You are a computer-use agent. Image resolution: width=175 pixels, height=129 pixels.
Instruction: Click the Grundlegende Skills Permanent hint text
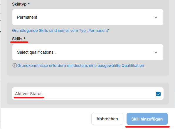[61, 31]
